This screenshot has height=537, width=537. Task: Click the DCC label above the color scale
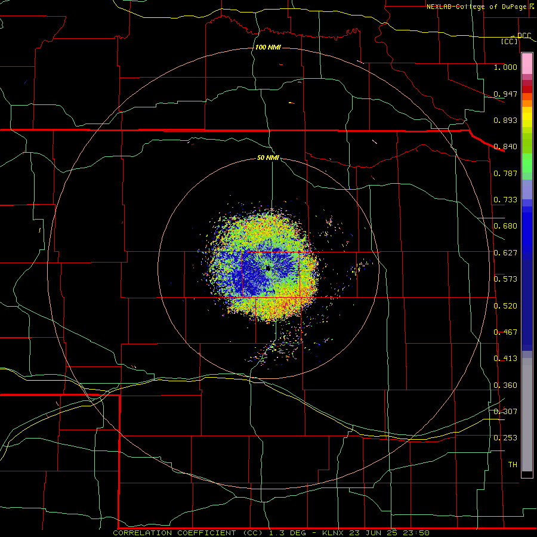click(x=524, y=36)
